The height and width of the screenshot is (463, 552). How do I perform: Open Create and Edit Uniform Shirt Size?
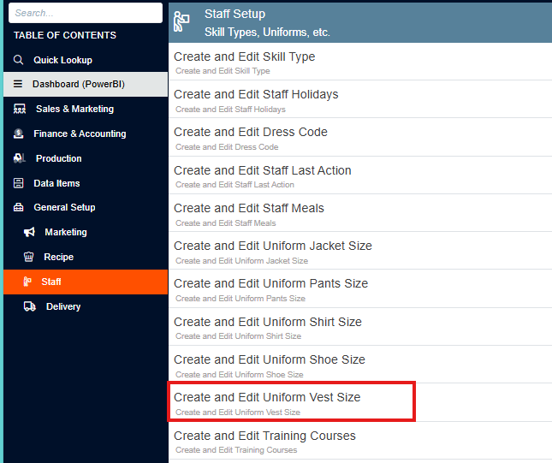pos(360,327)
